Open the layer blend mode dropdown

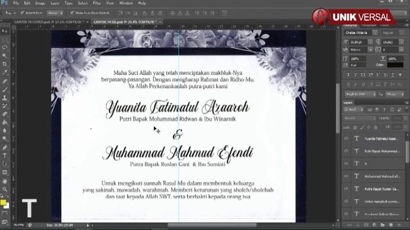click(x=359, y=118)
